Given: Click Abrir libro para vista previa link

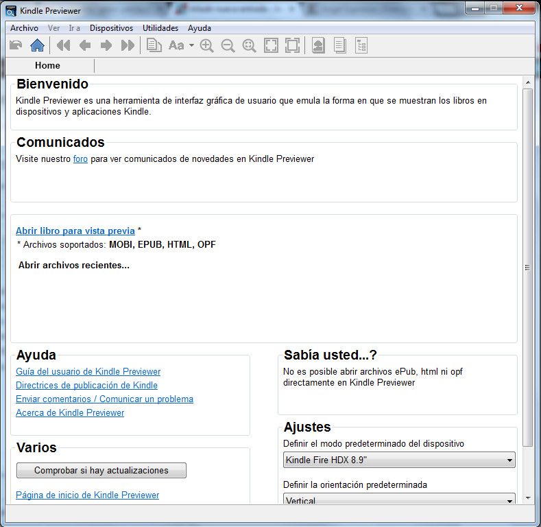Looking at the screenshot, I should coord(75,231).
